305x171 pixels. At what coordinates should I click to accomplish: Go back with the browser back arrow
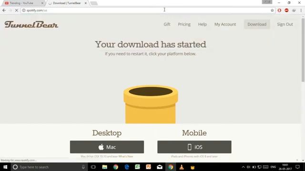[4, 10]
